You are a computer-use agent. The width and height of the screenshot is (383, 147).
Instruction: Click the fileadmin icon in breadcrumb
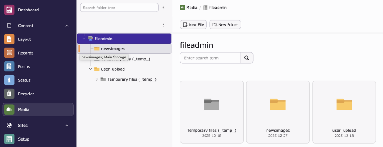[x=205, y=8]
